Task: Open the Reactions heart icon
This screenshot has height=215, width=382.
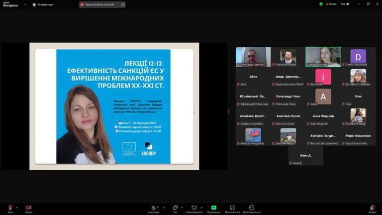Action: coord(194,208)
